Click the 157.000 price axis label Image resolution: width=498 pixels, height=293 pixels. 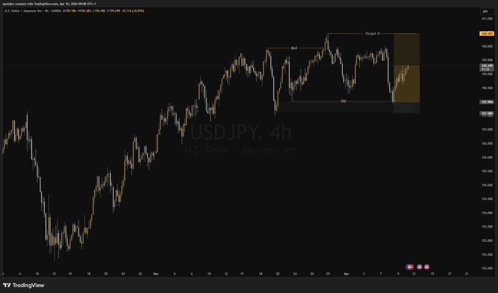486,130
